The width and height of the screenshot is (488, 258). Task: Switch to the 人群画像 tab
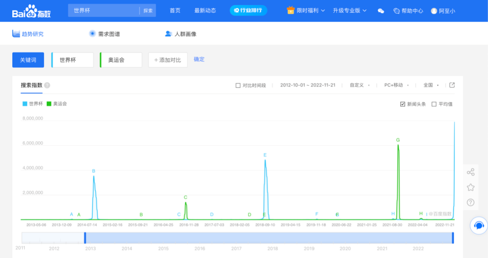(x=180, y=34)
